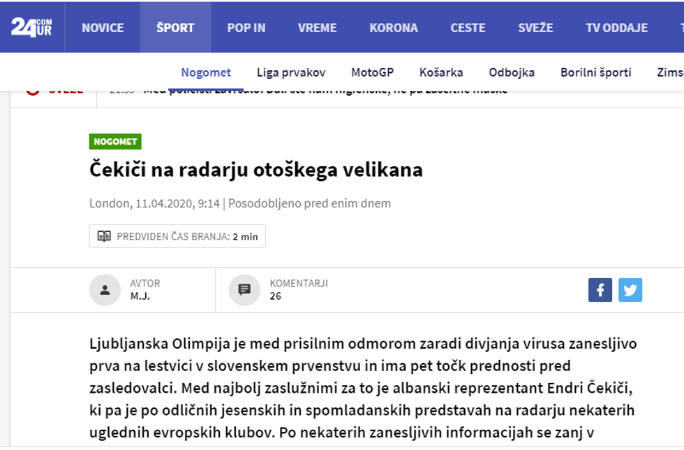Image resolution: width=684 pixels, height=450 pixels.
Task: Click the comments speech bubble icon
Action: tap(244, 289)
